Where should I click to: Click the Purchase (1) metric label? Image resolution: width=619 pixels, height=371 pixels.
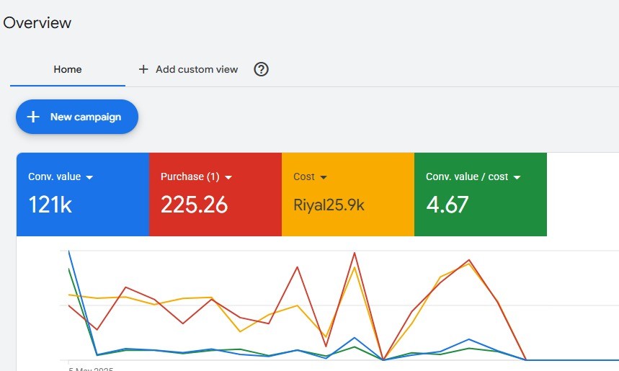(190, 177)
